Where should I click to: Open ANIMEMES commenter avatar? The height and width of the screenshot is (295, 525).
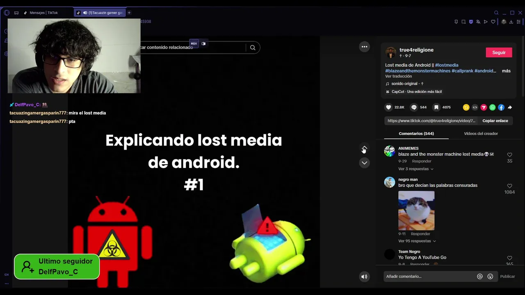[x=390, y=151]
